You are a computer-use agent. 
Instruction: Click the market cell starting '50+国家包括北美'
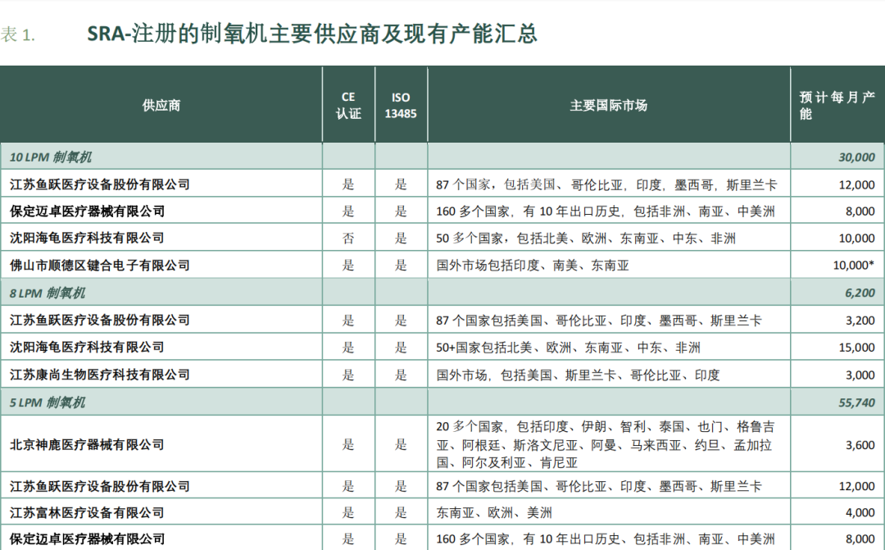(x=568, y=347)
